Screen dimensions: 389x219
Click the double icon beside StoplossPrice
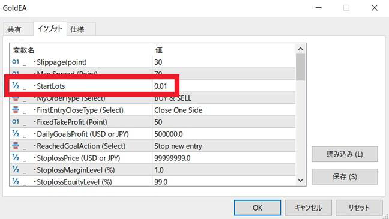point(16,157)
